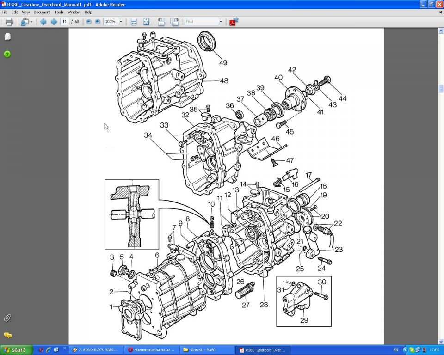Click the Adobe PDF online services icon
444x355 pixels.
click(x=234, y=22)
